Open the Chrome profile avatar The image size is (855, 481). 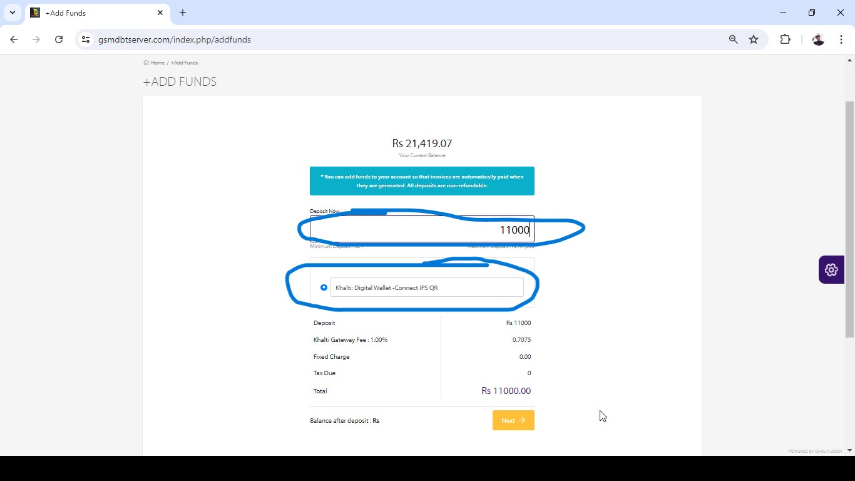[x=818, y=39]
